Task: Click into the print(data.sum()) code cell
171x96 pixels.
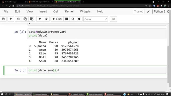Action: tap(97, 70)
